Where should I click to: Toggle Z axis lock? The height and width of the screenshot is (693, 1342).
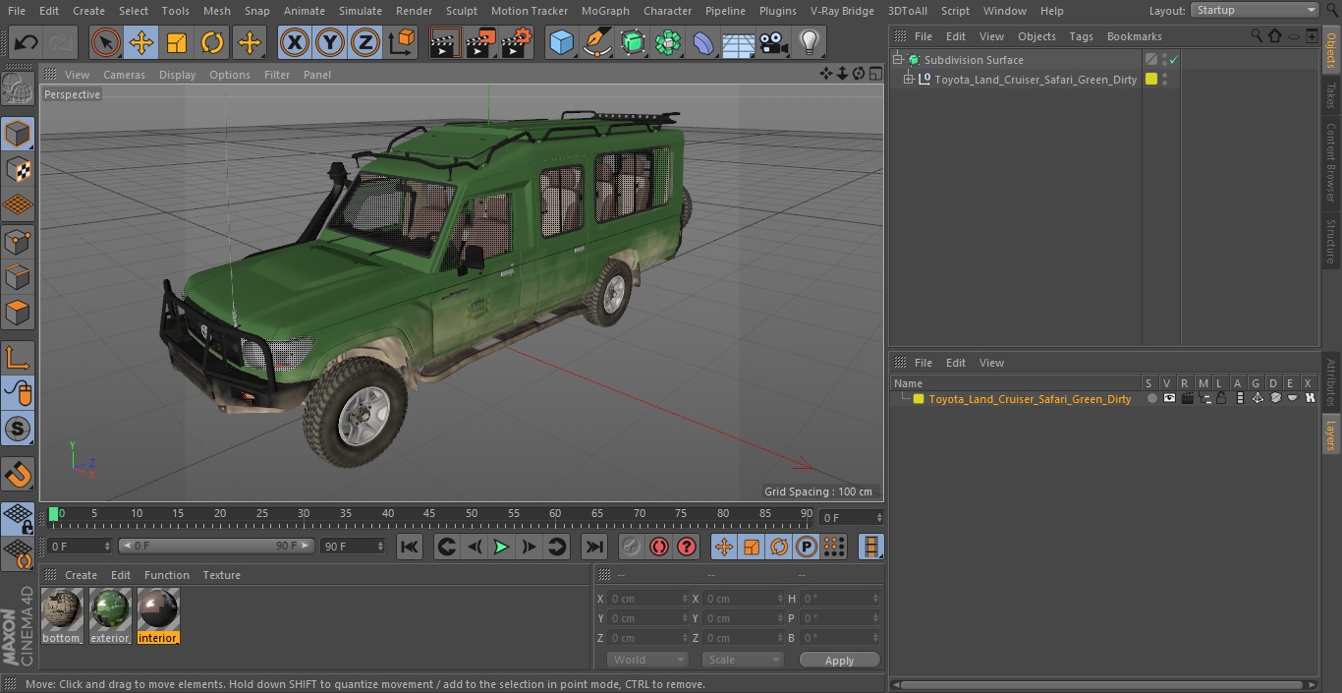pyautogui.click(x=364, y=42)
